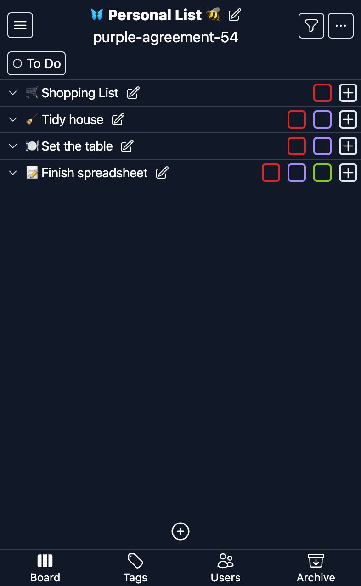Viewport: 361px width, 586px height.
Task: Edit the Shopping List task name
Action: (x=133, y=93)
